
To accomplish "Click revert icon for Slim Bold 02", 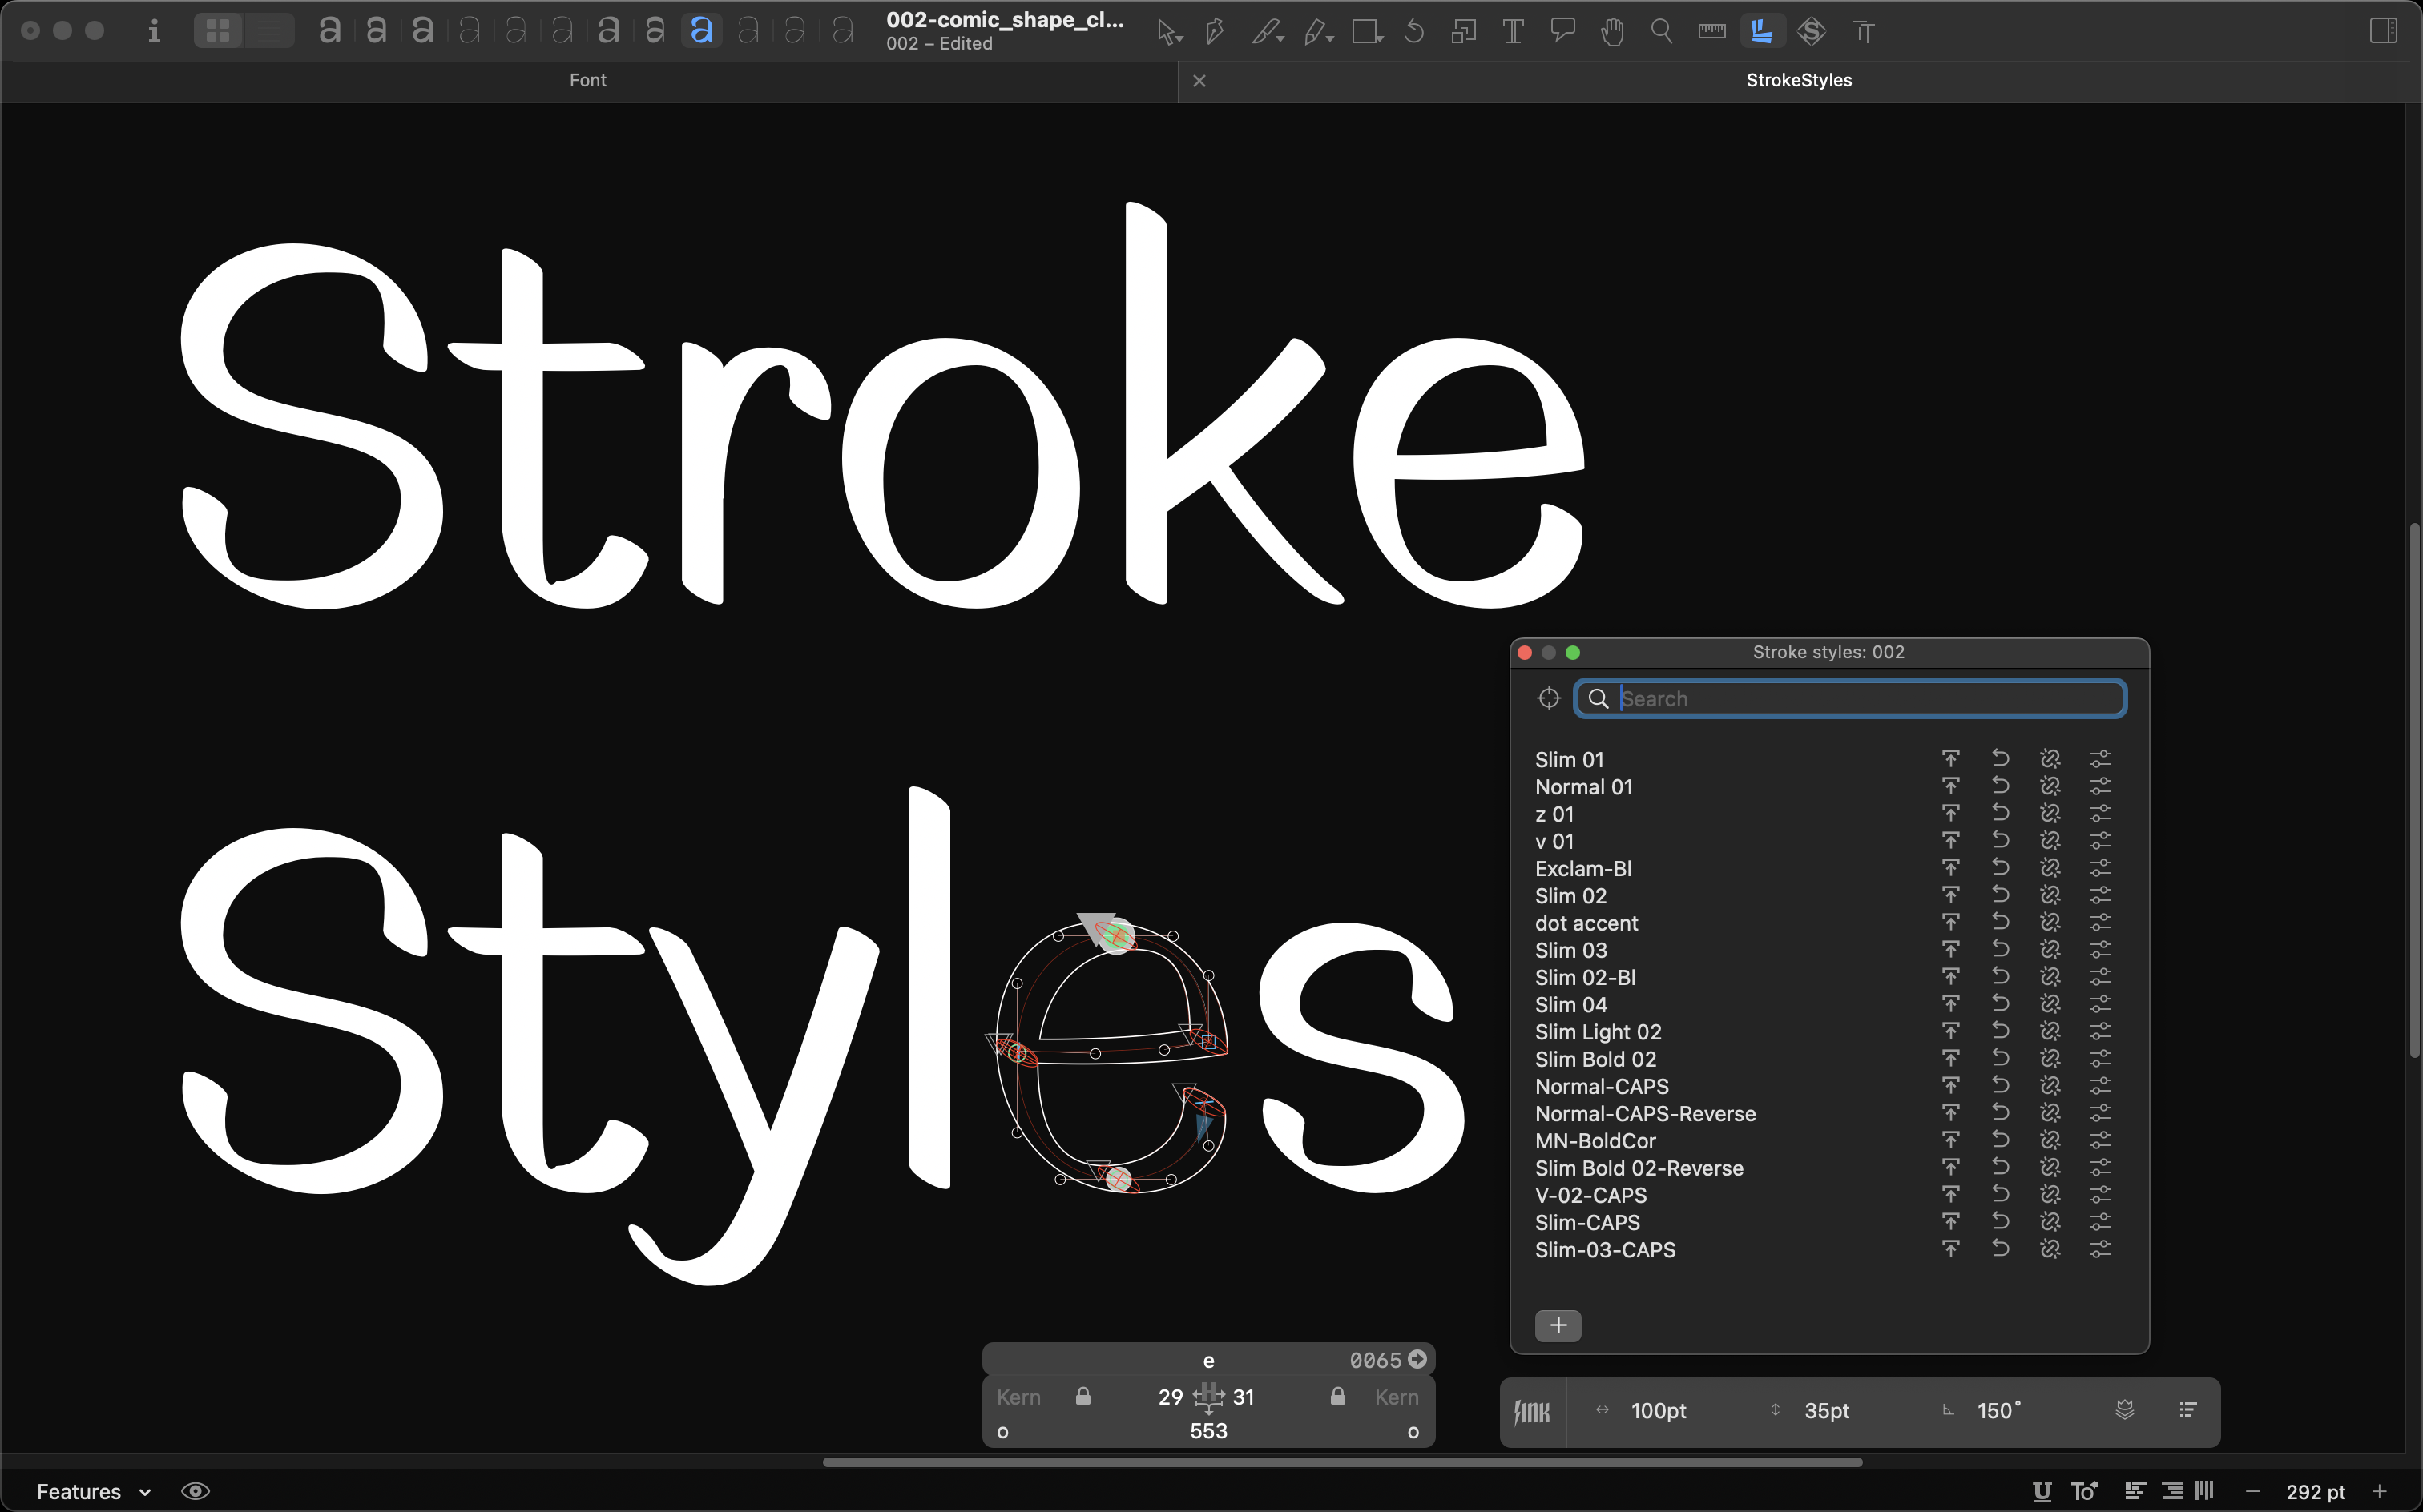I will [x=2001, y=1058].
